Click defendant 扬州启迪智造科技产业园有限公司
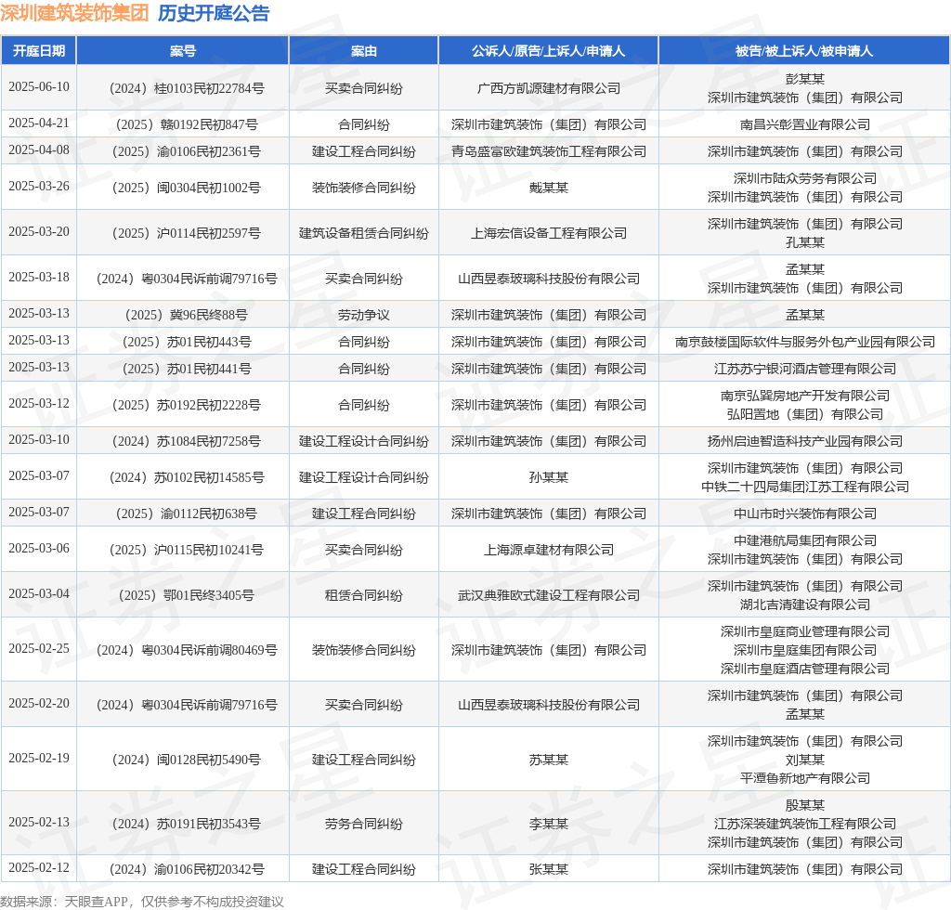 point(805,441)
